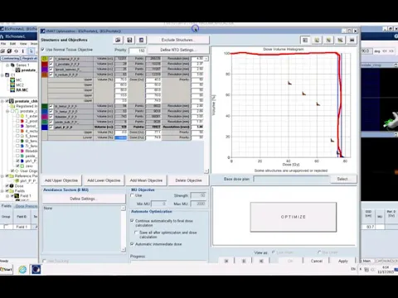Enable the MU Objective Use checkbox
This screenshot has width=398, height=298.
[132, 195]
